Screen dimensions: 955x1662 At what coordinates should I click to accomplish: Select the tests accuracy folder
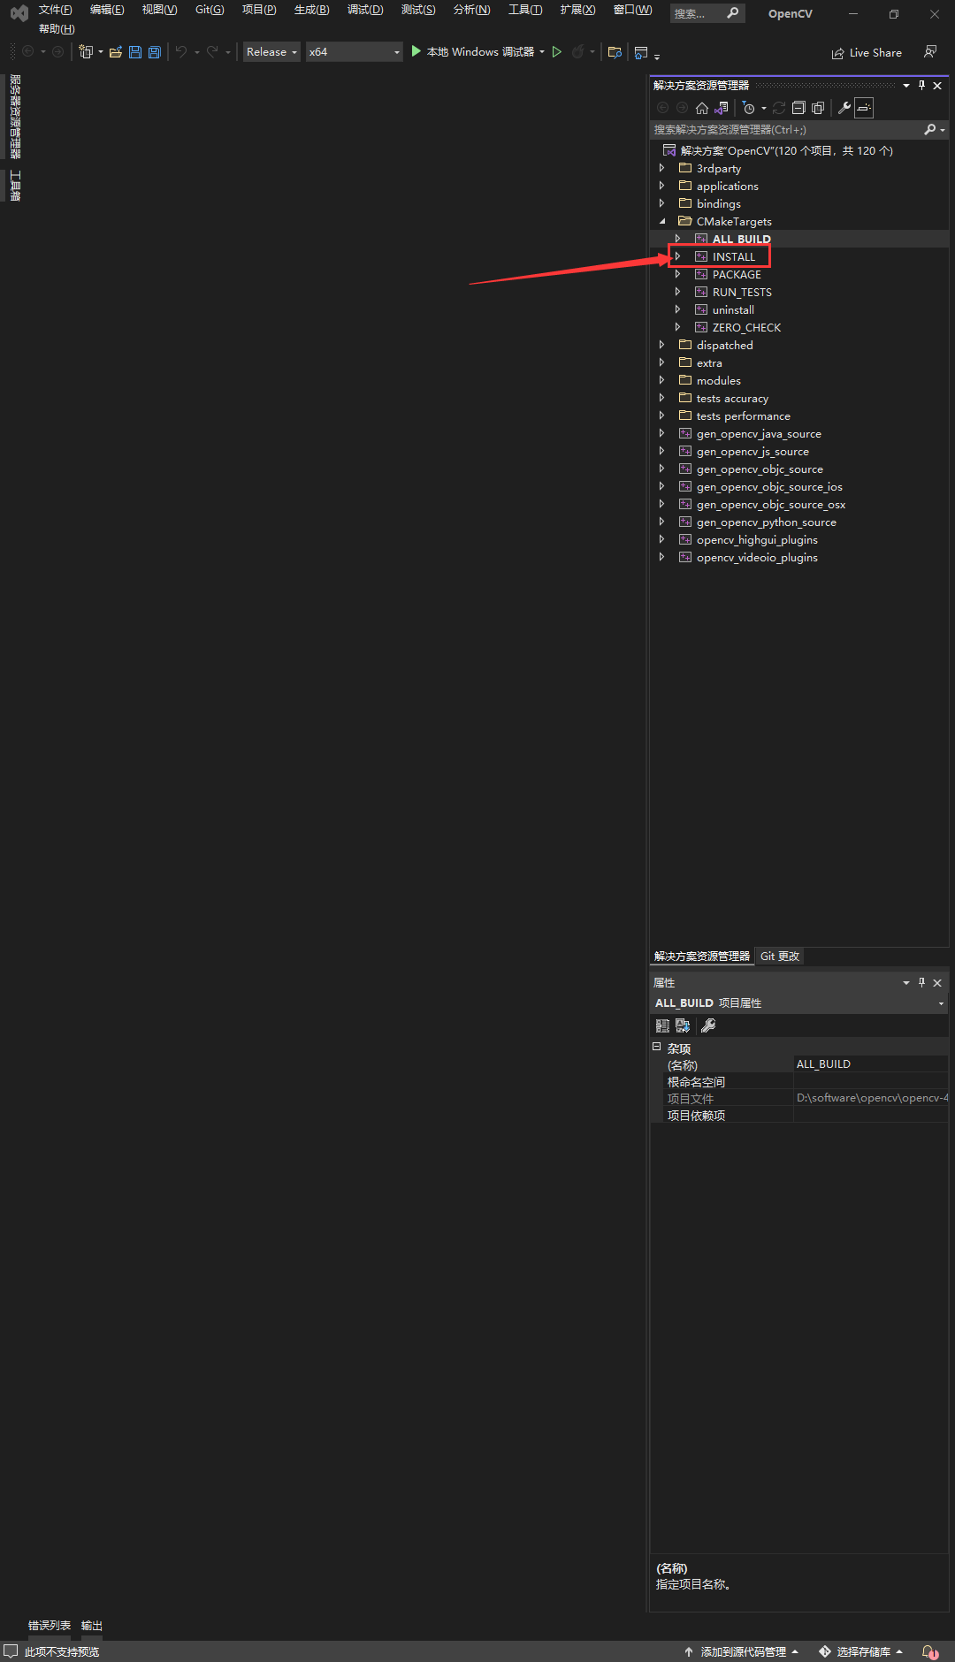pos(732,398)
